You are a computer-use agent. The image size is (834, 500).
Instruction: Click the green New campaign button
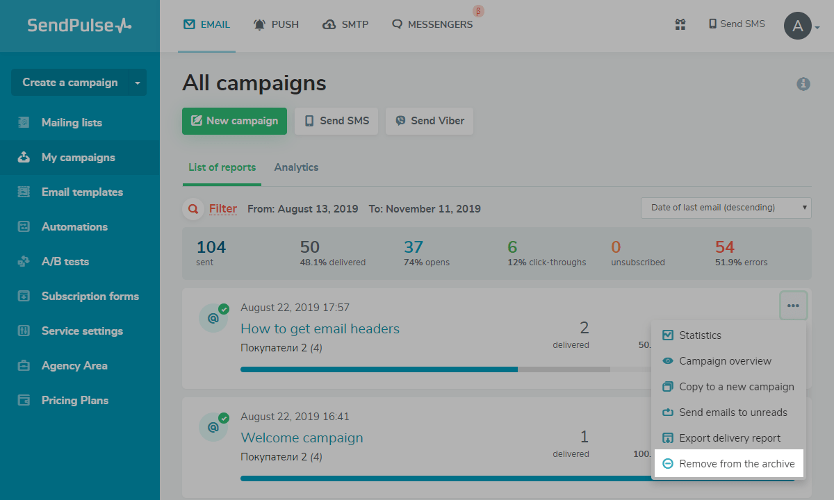tap(234, 121)
